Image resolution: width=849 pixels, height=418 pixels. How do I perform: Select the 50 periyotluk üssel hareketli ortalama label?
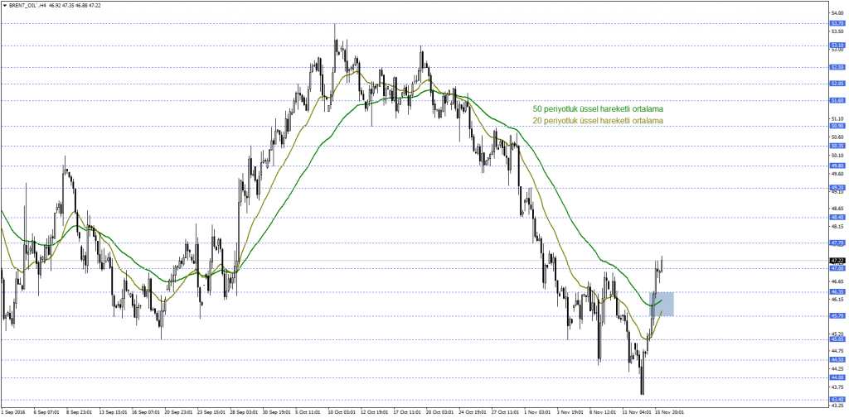click(x=598, y=108)
